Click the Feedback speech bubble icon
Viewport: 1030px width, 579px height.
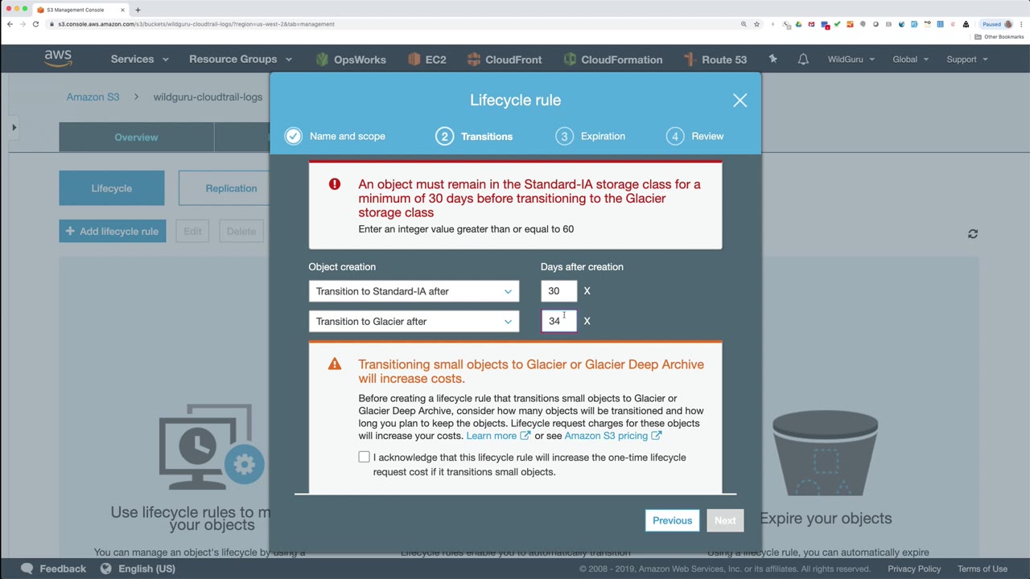(27, 569)
